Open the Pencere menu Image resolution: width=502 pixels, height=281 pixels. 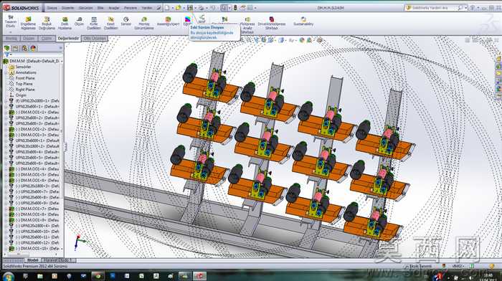131,8
